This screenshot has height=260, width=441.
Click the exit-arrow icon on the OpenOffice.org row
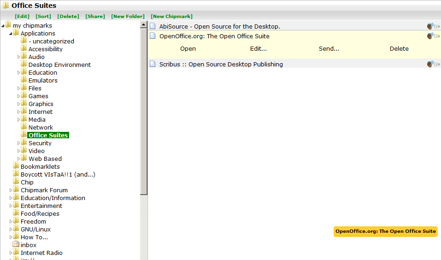(x=437, y=36)
